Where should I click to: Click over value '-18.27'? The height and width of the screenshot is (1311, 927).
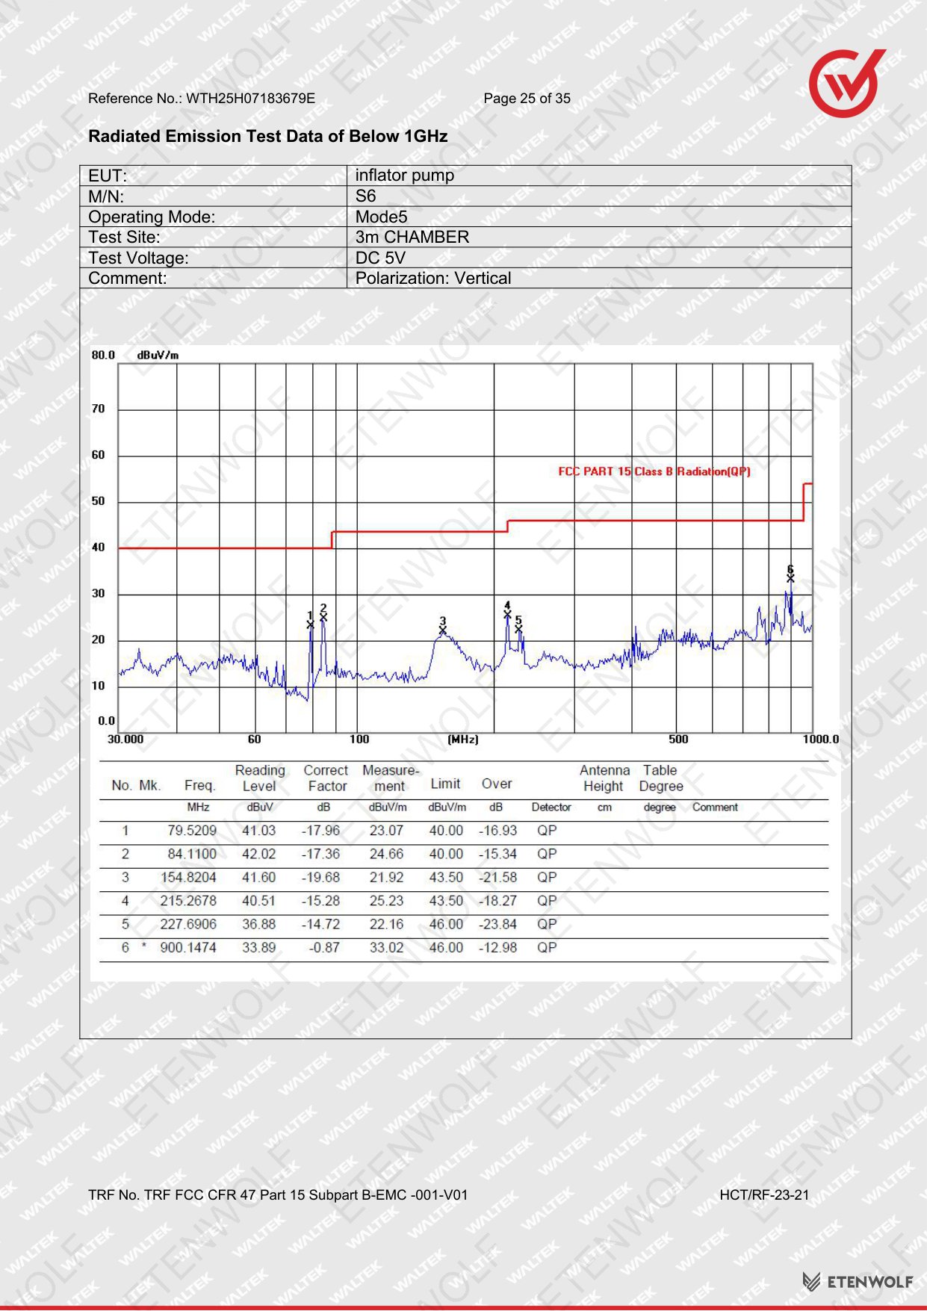point(498,901)
